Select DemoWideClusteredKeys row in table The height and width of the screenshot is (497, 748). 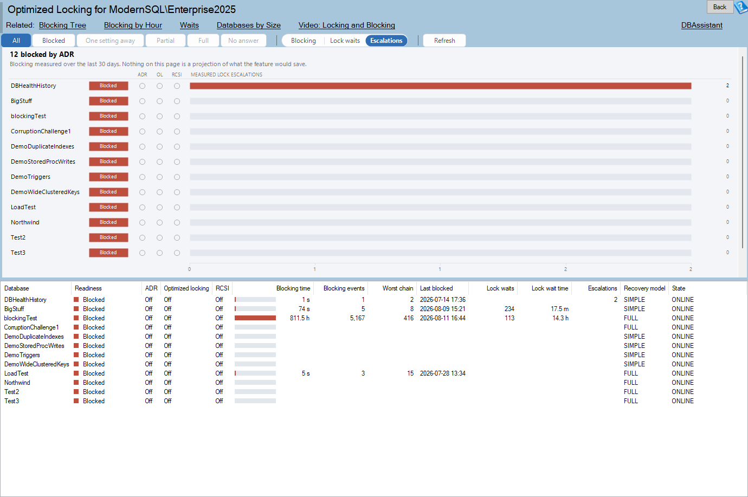pyautogui.click(x=374, y=364)
